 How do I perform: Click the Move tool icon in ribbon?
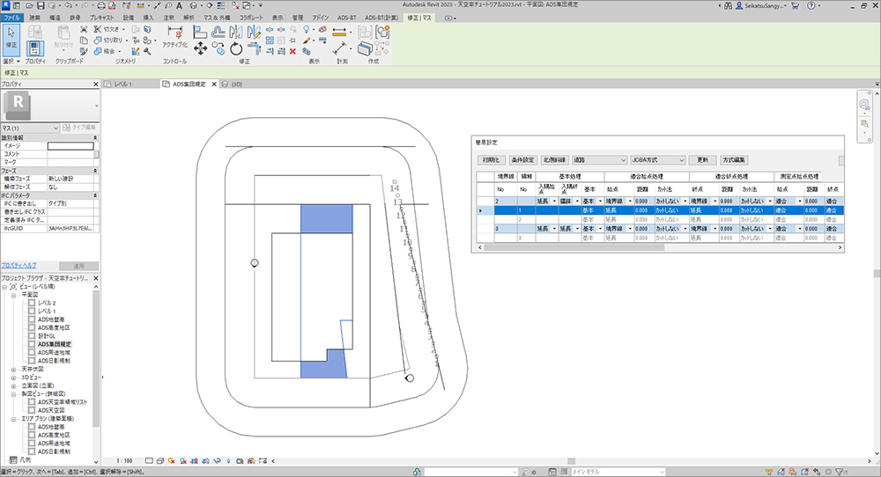200,50
